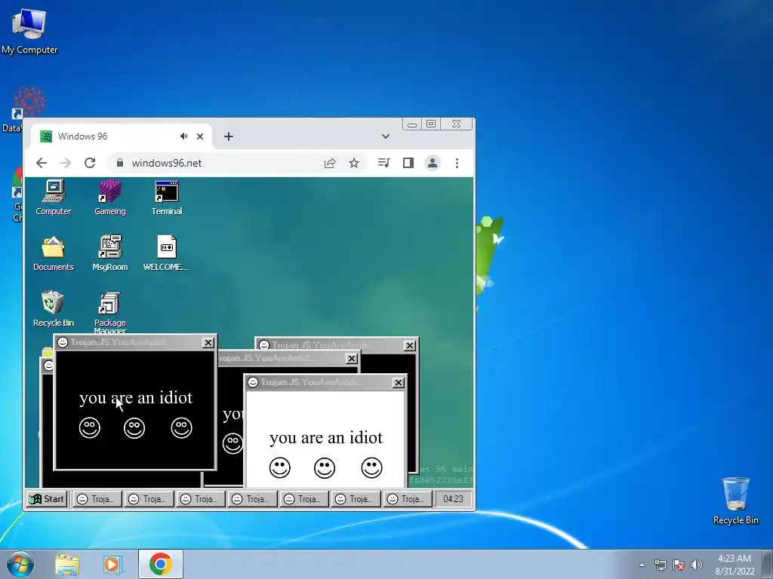Open Windows Explorer from the taskbar
The height and width of the screenshot is (579, 773).
[x=67, y=564]
